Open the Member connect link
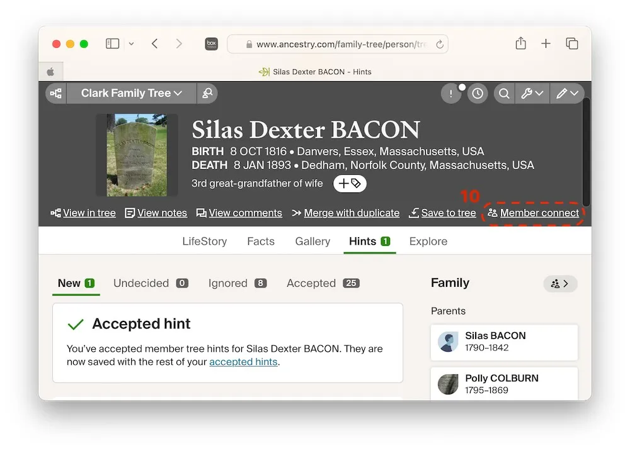Screen dimensions: 630x451 point(534,213)
